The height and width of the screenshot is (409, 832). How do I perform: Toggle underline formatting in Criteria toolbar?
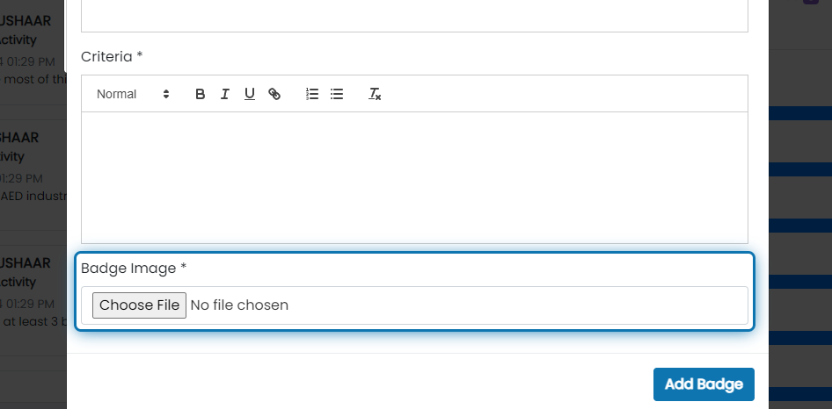click(x=250, y=94)
